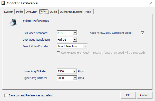Expand the Higher Avg BitRate dropdown arrow
Image resolution: width=155 pixels, height=101 pixels.
75,78
